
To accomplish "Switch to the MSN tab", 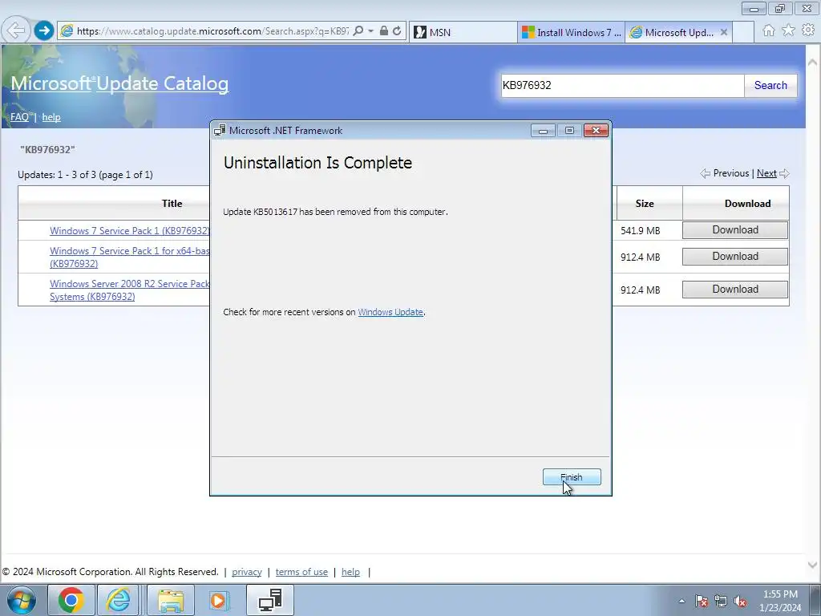I will (x=463, y=32).
